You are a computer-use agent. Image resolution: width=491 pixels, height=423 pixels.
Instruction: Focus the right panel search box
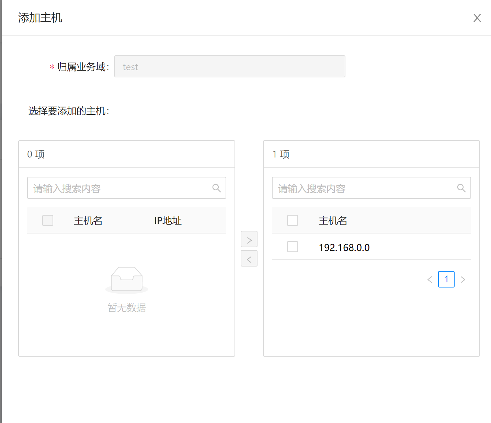pyautogui.click(x=364, y=188)
